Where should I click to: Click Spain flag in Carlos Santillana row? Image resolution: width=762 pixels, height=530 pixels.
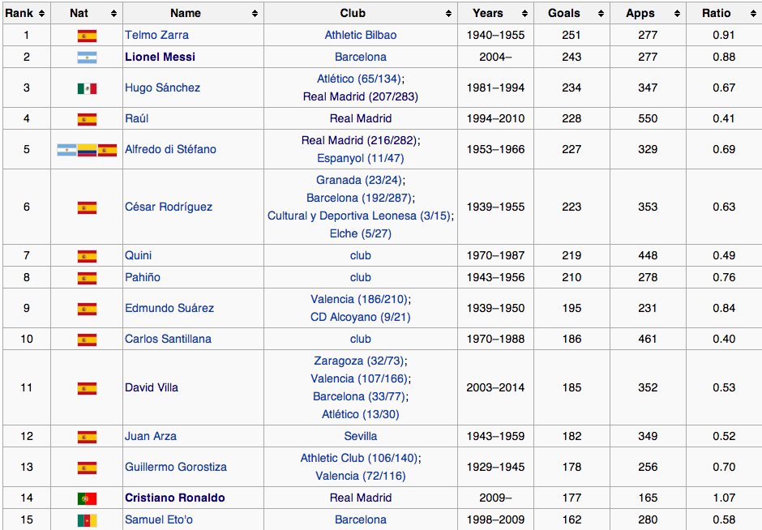pyautogui.click(x=87, y=340)
